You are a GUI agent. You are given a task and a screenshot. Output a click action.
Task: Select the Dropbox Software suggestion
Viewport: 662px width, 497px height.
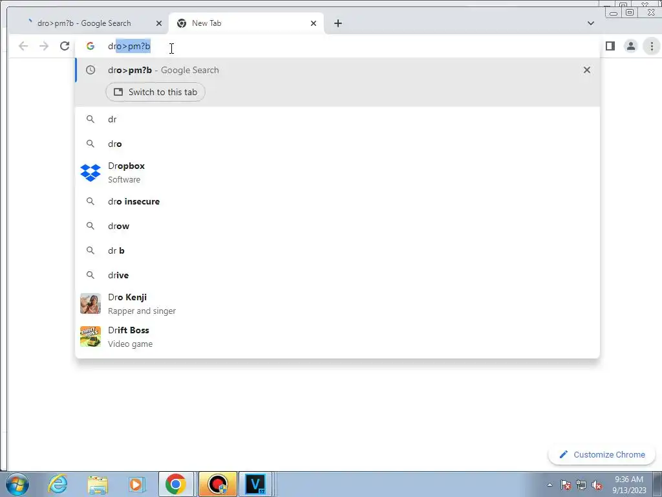337,172
